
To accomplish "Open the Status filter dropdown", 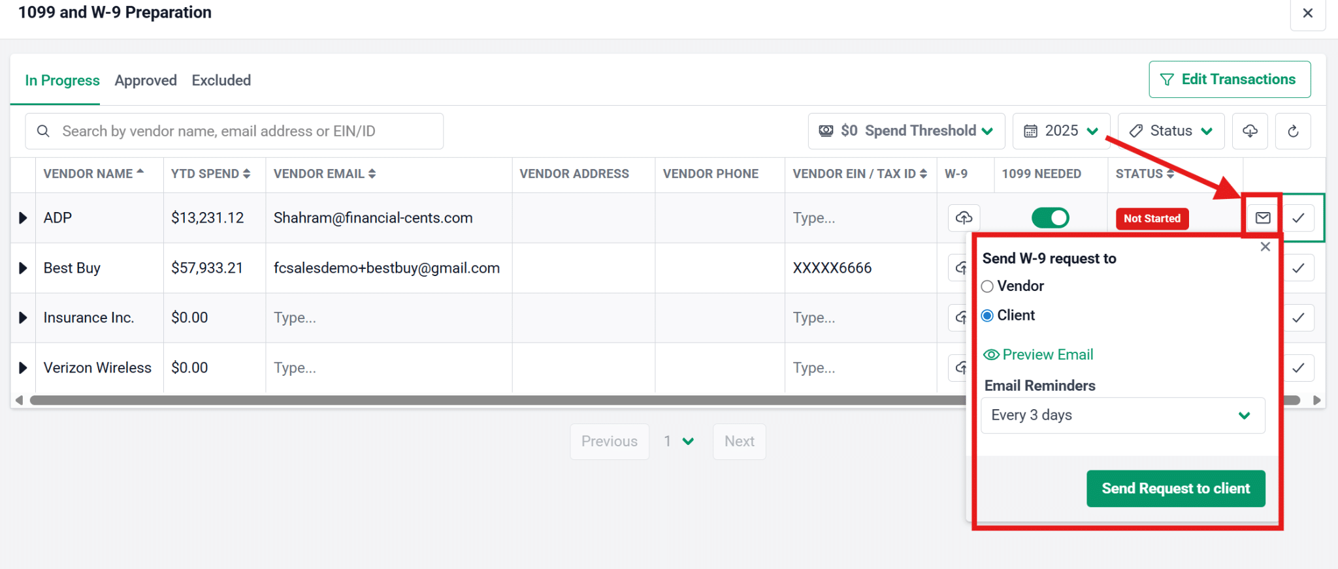I will coord(1171,131).
